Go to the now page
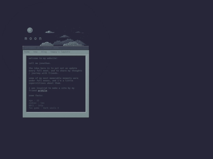Image resolution: width=213 pixels, height=159 pixels. tap(35, 52)
